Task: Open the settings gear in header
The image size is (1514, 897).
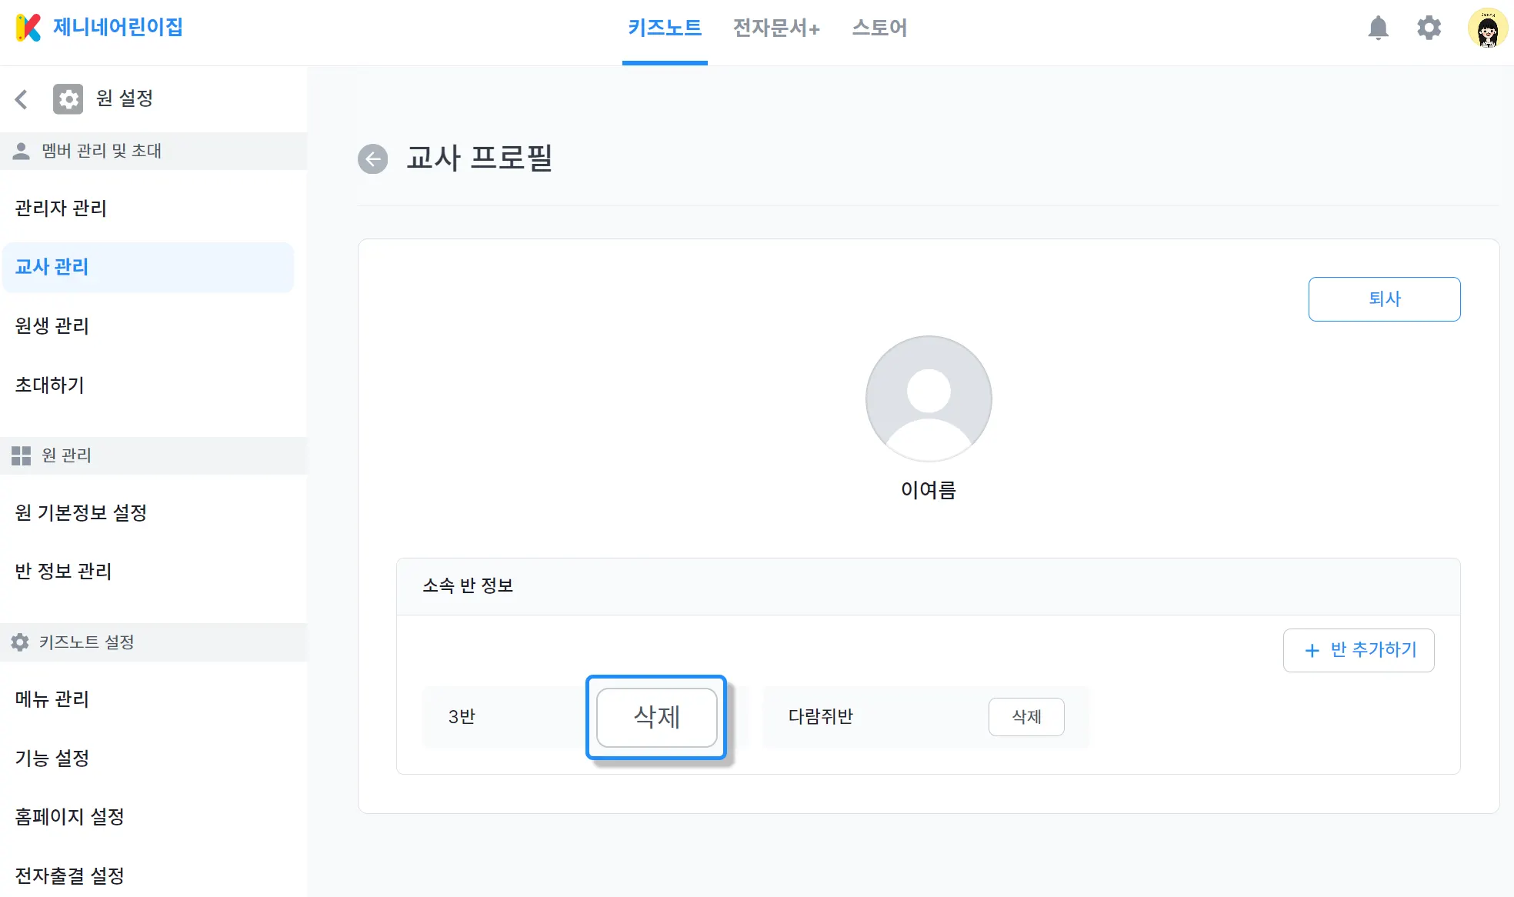Action: (1429, 28)
